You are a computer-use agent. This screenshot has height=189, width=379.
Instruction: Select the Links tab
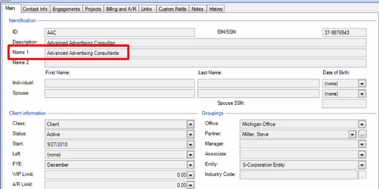[x=147, y=9]
